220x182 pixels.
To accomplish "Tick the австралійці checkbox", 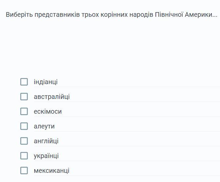I will (24, 97).
